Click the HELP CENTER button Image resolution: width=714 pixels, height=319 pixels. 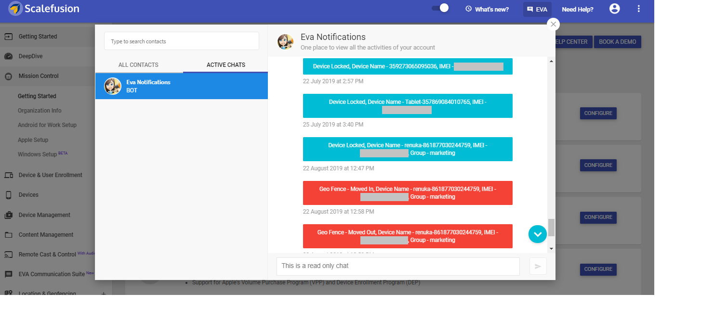[x=574, y=42]
